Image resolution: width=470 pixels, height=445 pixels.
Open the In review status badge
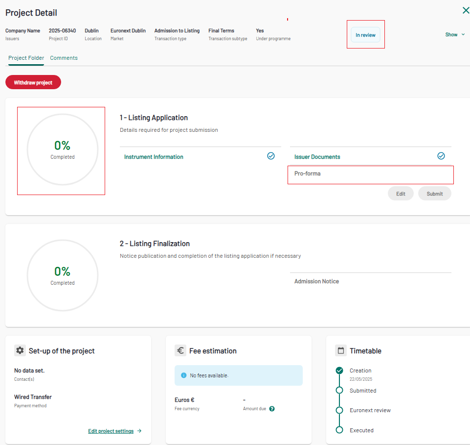coord(365,35)
